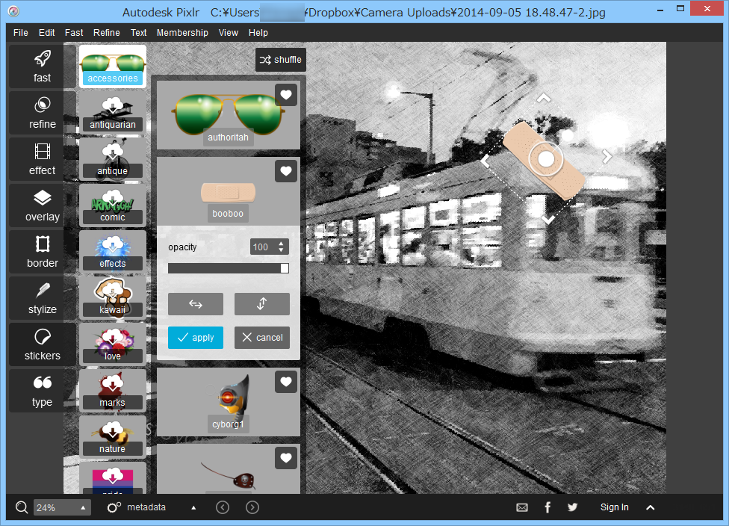Favorite the cyborg1 sticker

coord(286,382)
